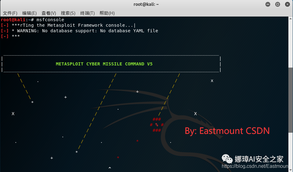The height and width of the screenshot is (172, 293).
Task: Click 'METASPLOIT CYBER MISSILE COMMAND V5' banner text
Action: click(x=104, y=64)
